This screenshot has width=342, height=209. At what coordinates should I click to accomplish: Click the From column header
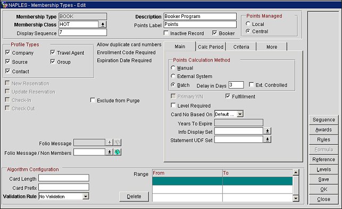[x=187, y=173]
